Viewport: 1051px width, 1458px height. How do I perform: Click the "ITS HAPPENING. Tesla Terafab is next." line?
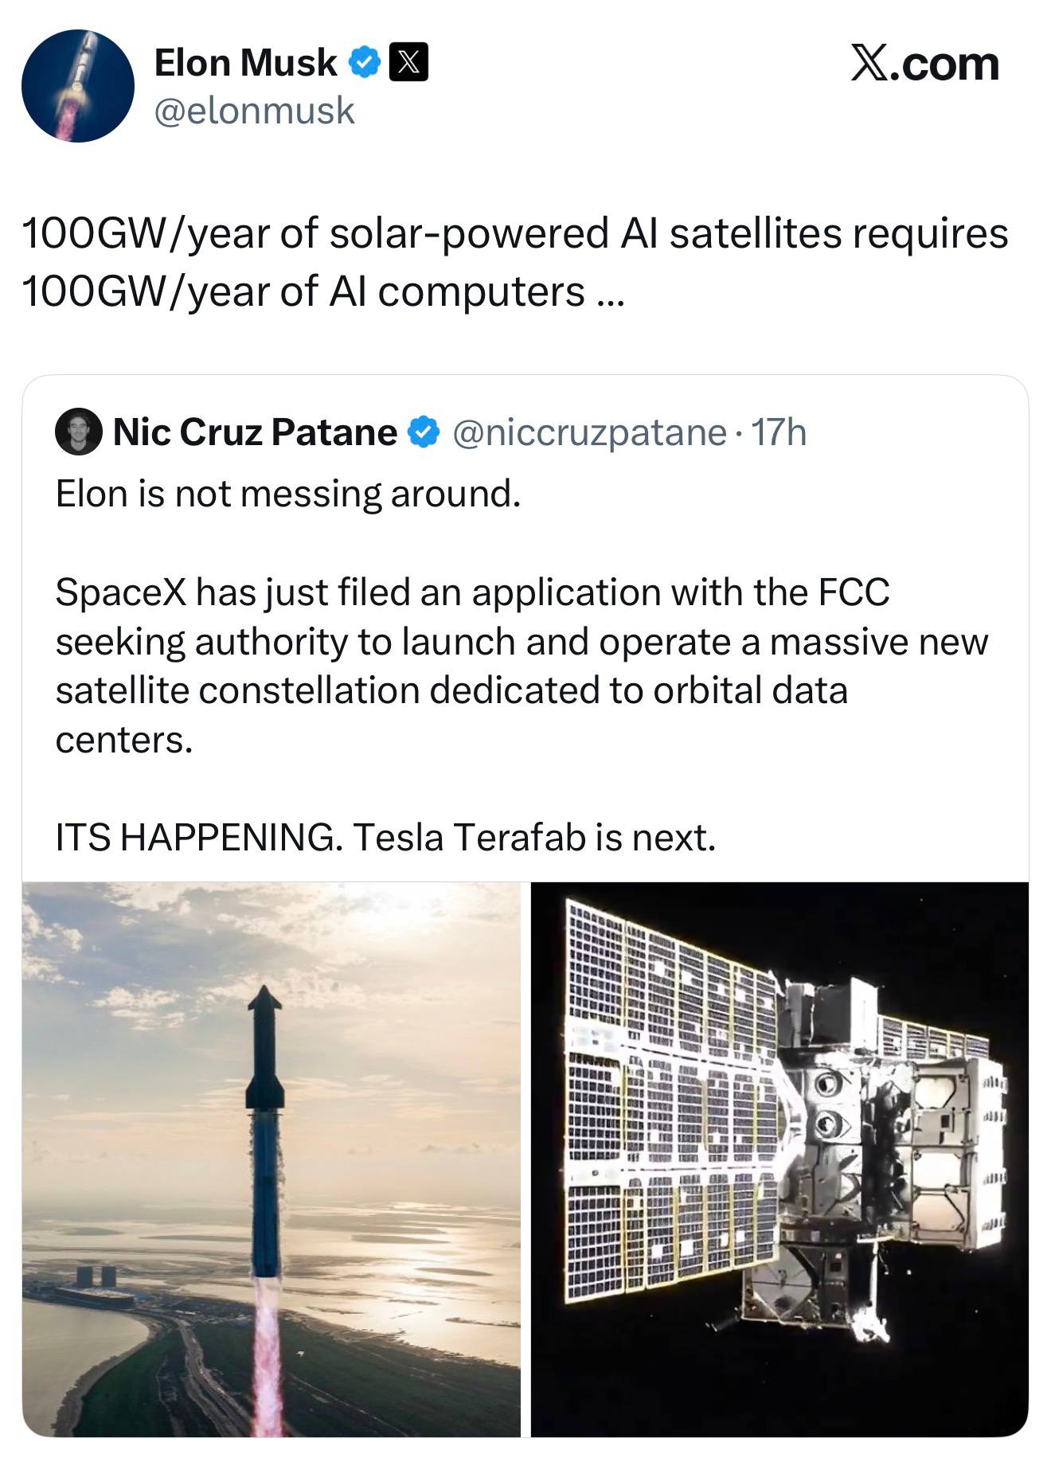[x=385, y=837]
